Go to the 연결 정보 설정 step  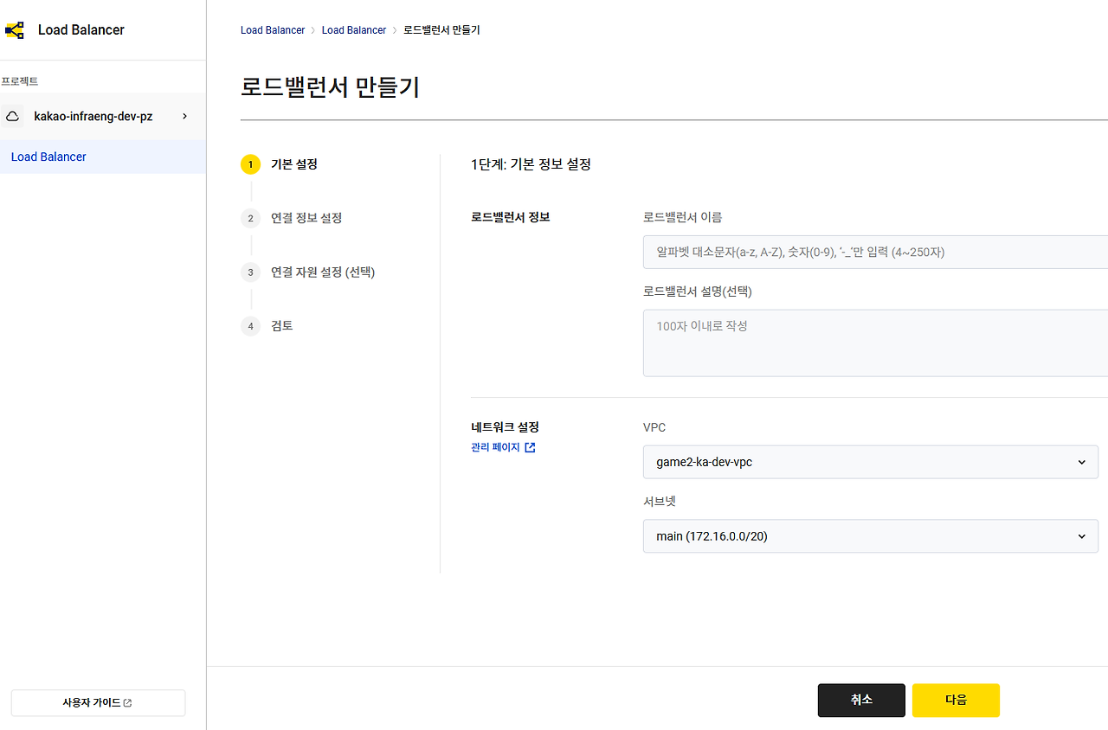click(x=306, y=218)
